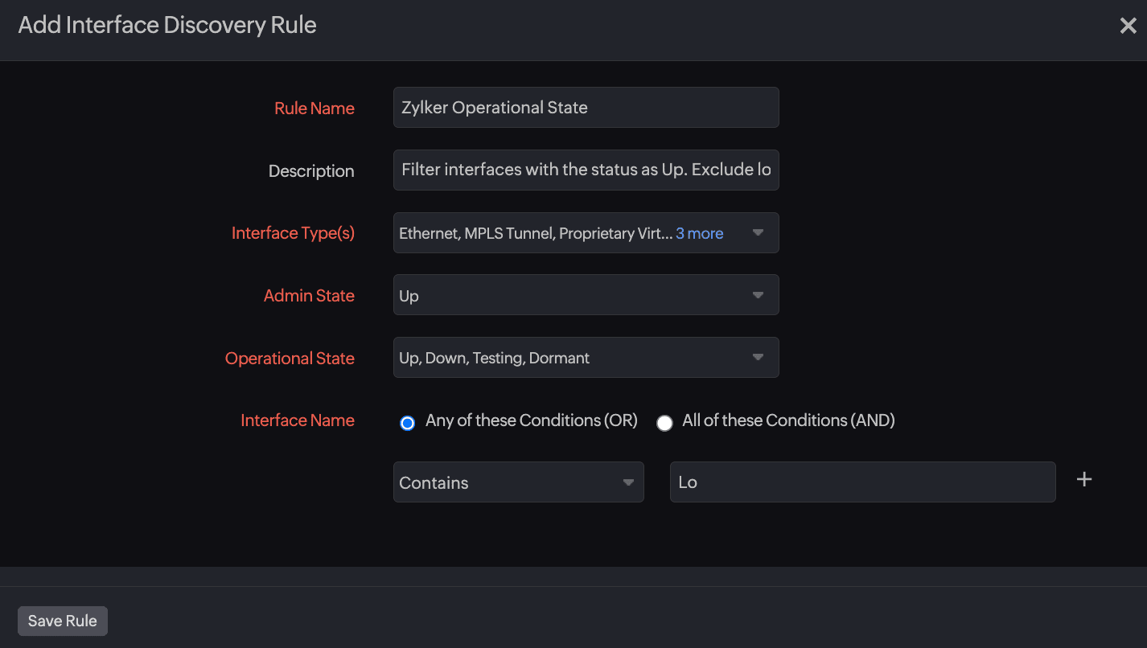The width and height of the screenshot is (1147, 648).
Task: Open the Admin State field showing Up
Action: click(x=563, y=295)
